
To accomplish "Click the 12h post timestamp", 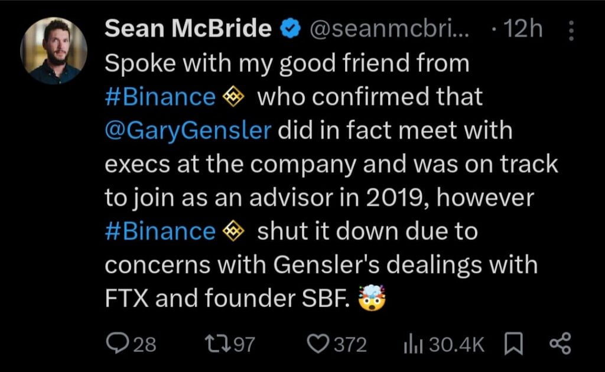I will (522, 29).
